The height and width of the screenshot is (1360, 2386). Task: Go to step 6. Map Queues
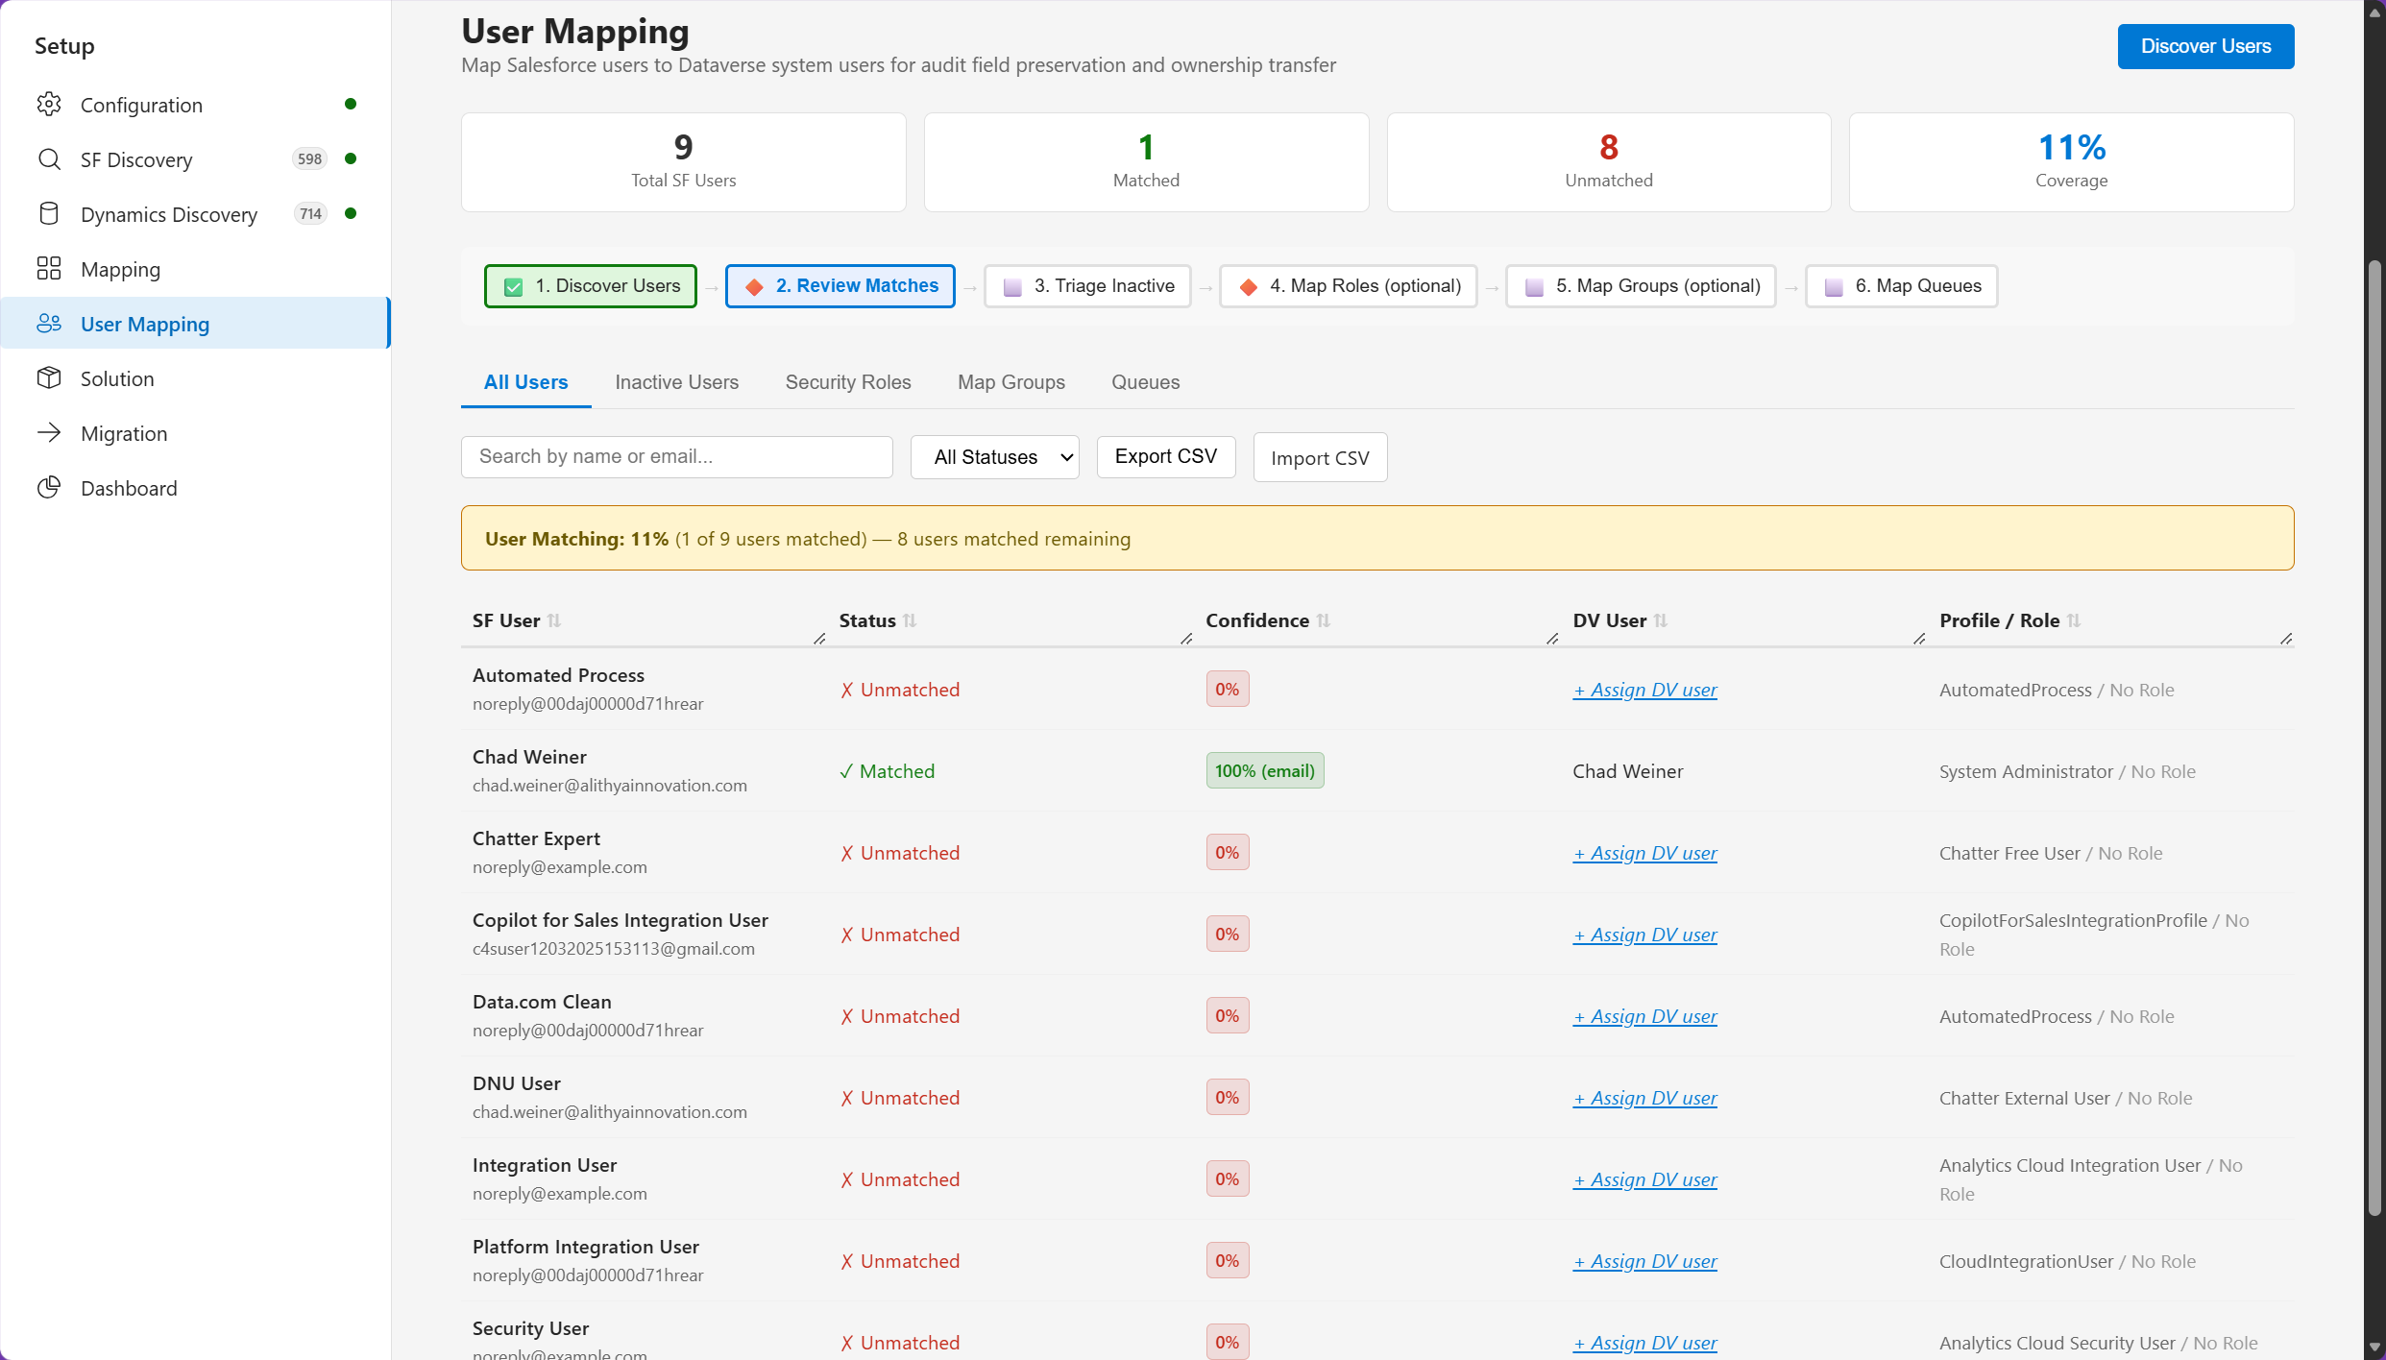1902,286
